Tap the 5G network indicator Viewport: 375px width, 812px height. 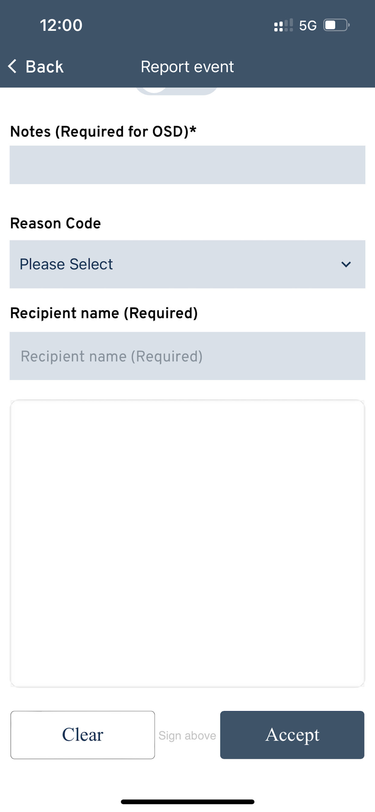[x=308, y=26]
